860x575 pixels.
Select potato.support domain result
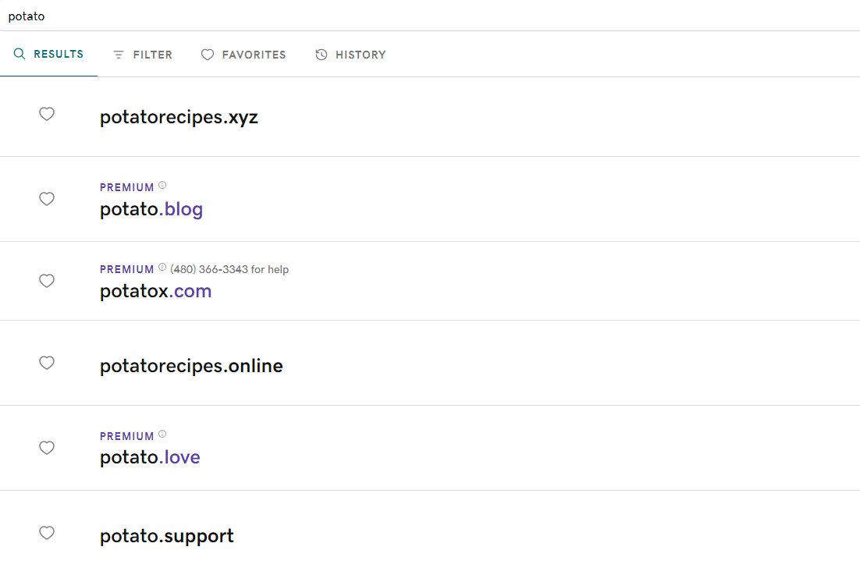167,536
